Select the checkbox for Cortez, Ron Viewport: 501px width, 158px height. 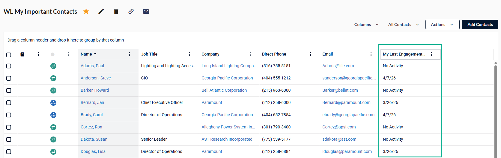[x=9, y=127]
